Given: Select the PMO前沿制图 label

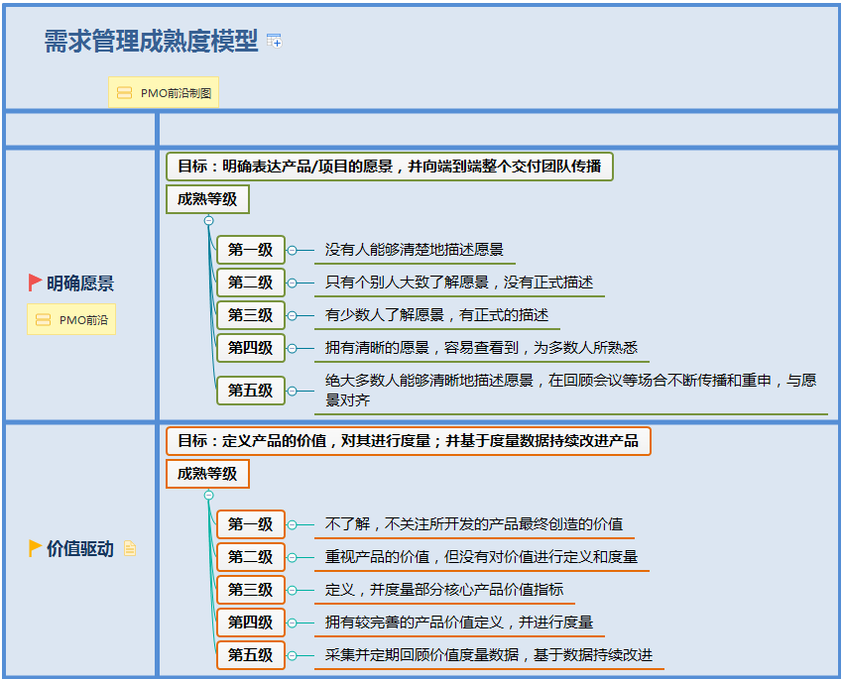Looking at the screenshot, I should coord(164,92).
